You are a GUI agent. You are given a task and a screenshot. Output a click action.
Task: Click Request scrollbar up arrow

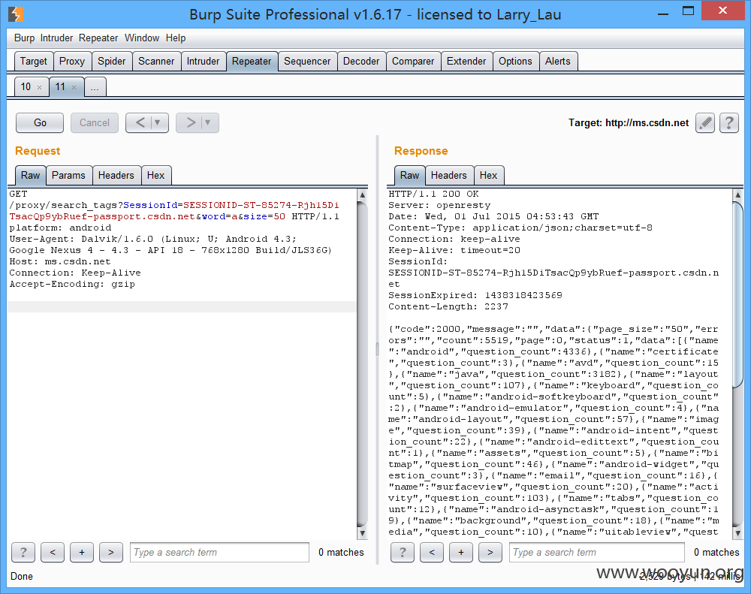(x=363, y=195)
